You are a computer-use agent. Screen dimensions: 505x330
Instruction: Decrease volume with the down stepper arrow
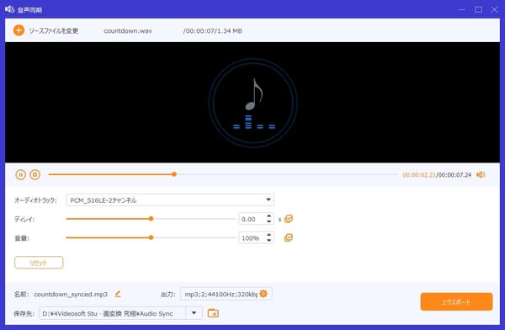(269, 241)
